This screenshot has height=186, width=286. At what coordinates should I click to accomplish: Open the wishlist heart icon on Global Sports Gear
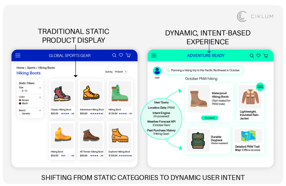(121, 55)
